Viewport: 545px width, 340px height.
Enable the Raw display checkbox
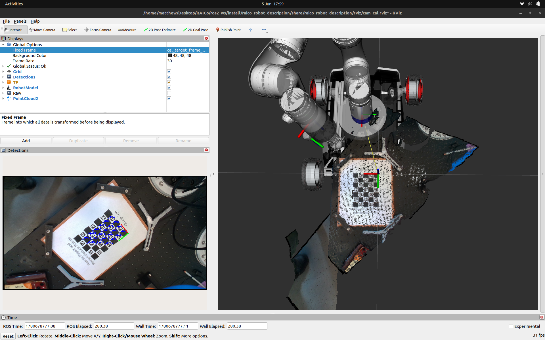coord(169,93)
